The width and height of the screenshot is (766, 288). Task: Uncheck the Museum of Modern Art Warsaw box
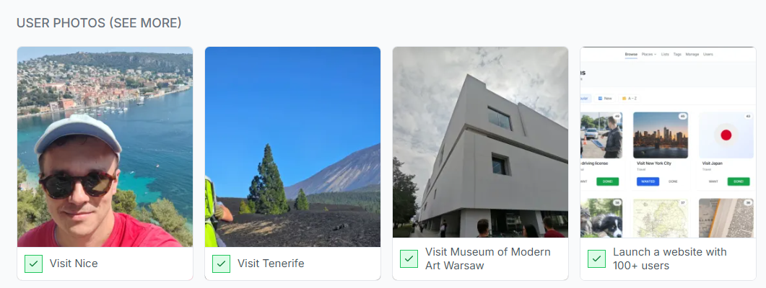[x=409, y=258]
